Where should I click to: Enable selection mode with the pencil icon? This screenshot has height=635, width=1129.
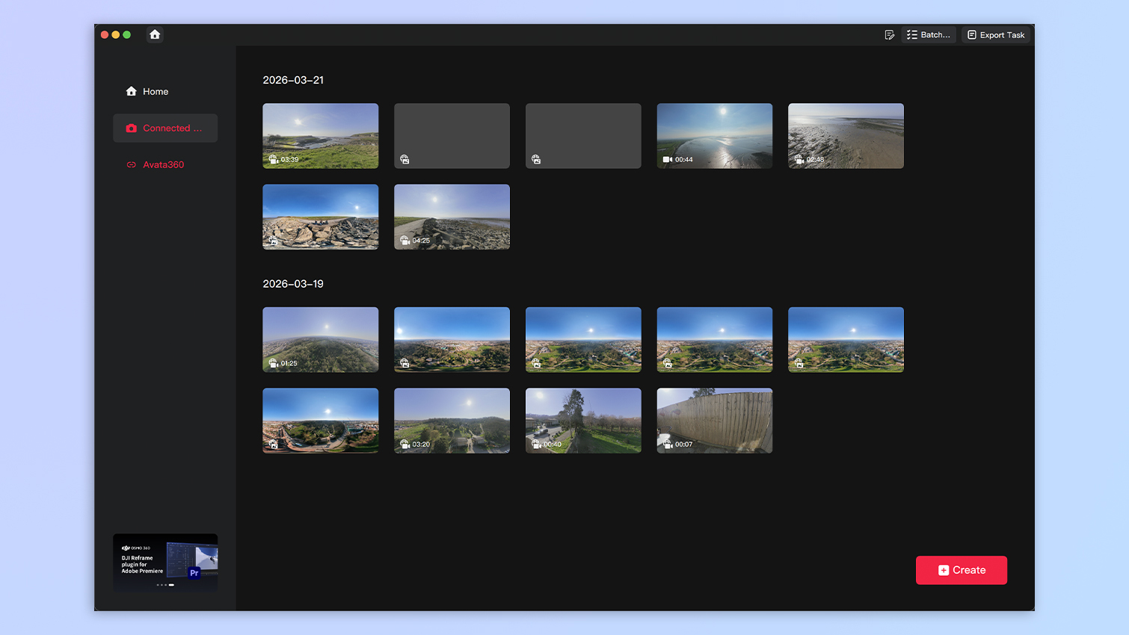[889, 34]
